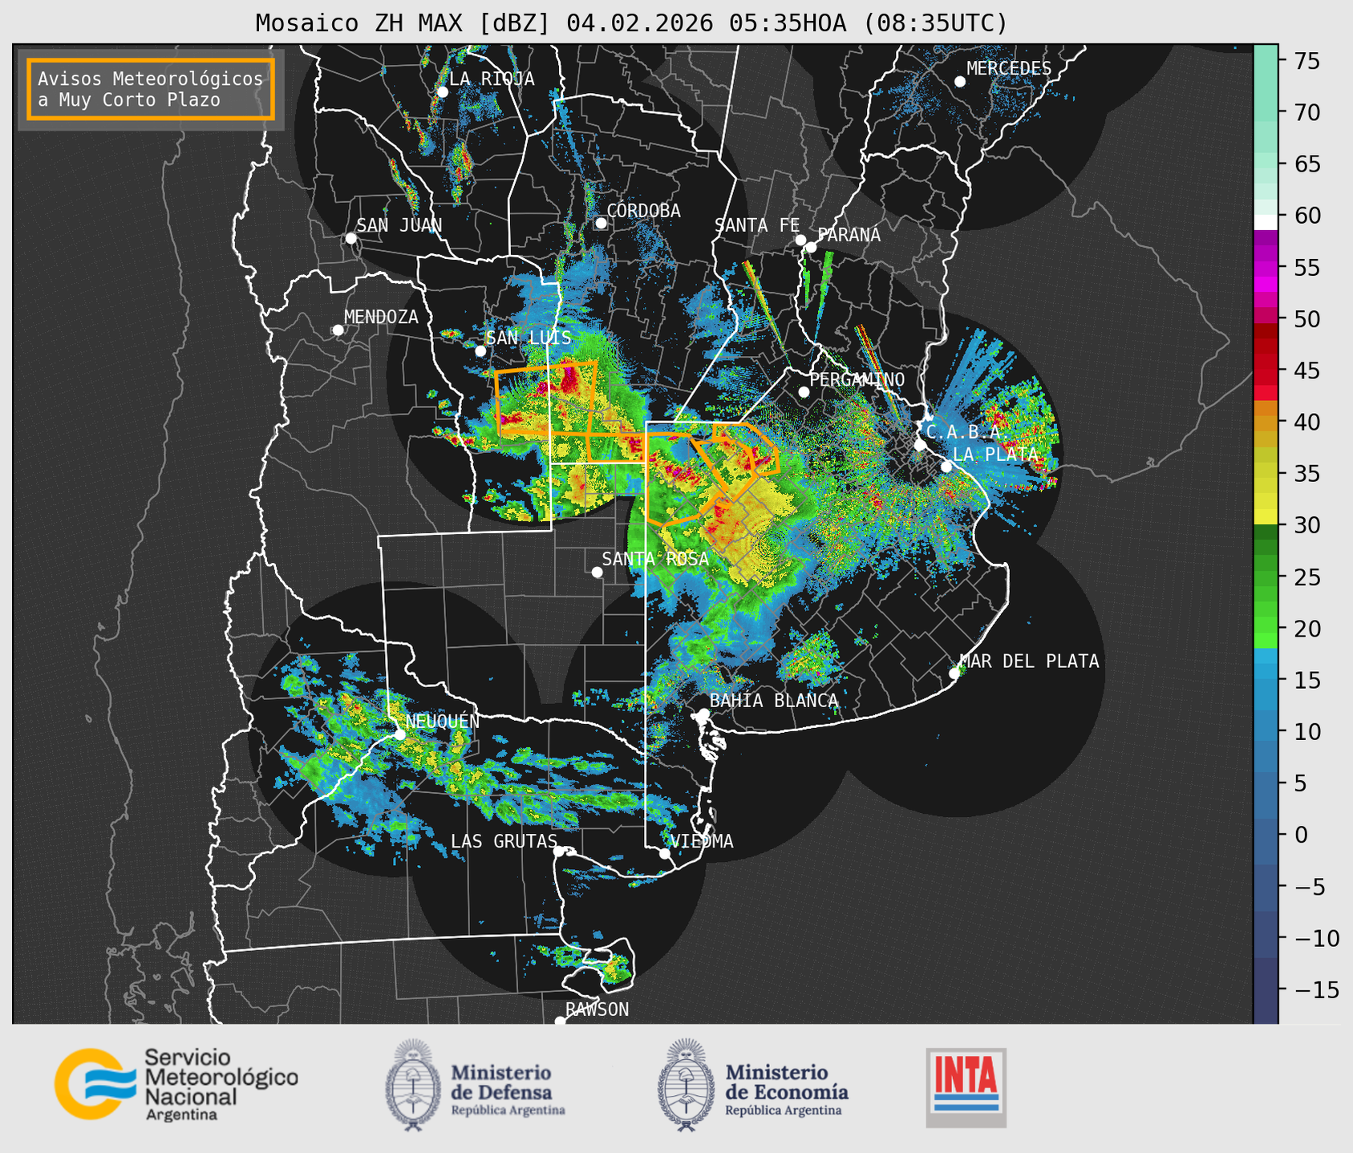Click the VIEDMA city label
Viewport: 1353px width, 1153px height.
coord(702,841)
